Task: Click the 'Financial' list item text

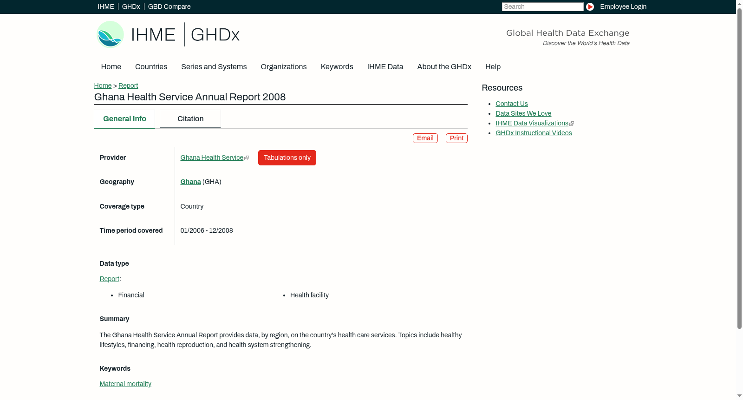Action: (131, 295)
